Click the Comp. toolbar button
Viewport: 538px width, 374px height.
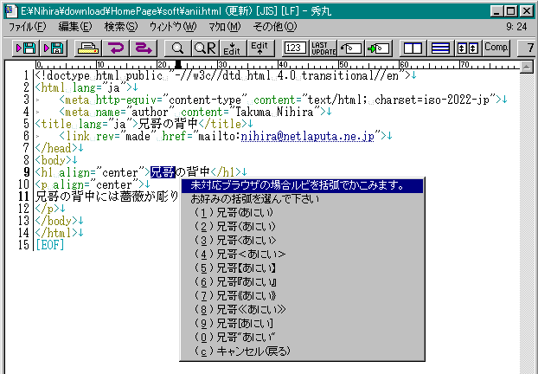point(496,48)
